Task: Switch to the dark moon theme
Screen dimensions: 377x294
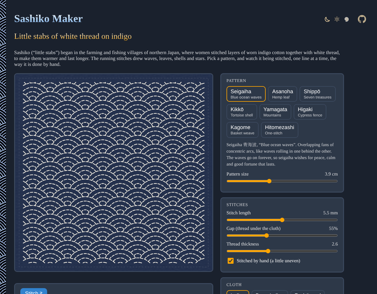Action: 327,19
